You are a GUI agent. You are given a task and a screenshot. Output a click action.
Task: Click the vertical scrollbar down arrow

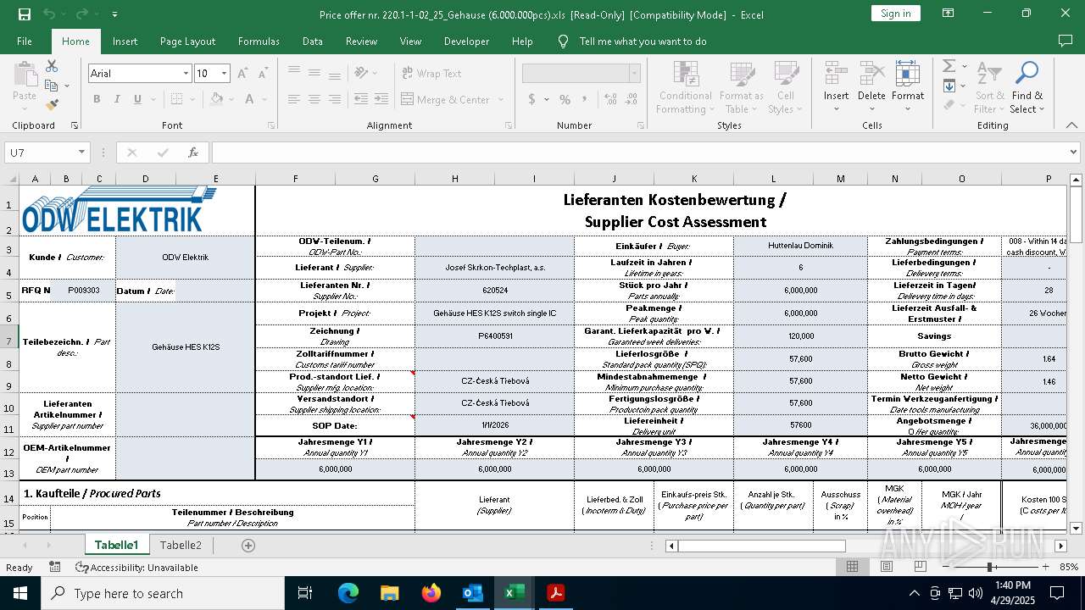point(1077,529)
